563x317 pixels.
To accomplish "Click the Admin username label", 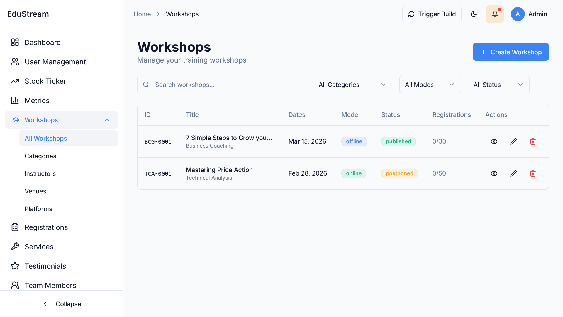I will point(538,14).
